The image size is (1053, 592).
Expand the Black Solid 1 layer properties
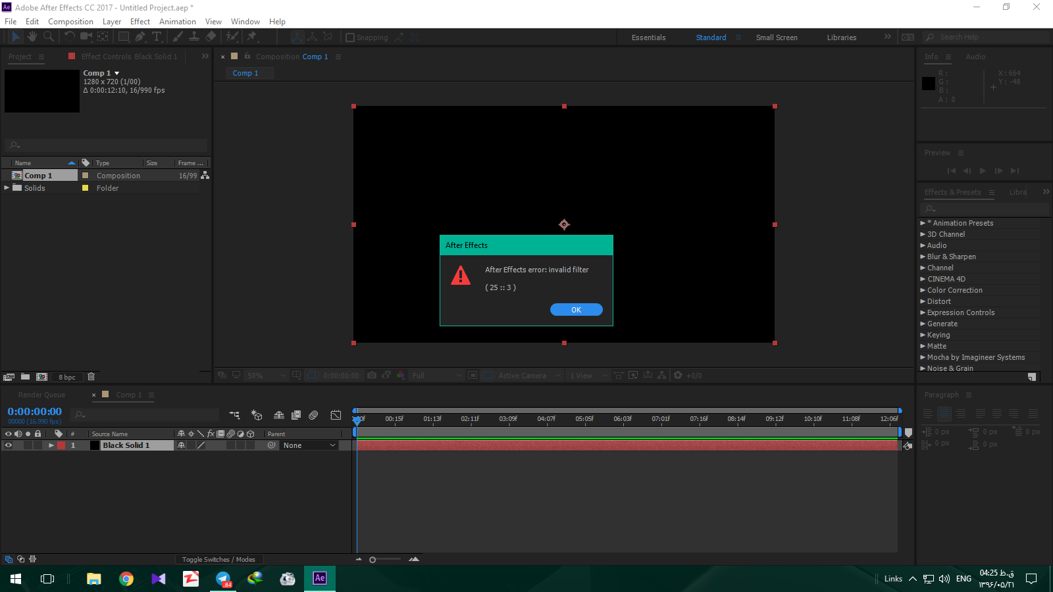(51, 445)
